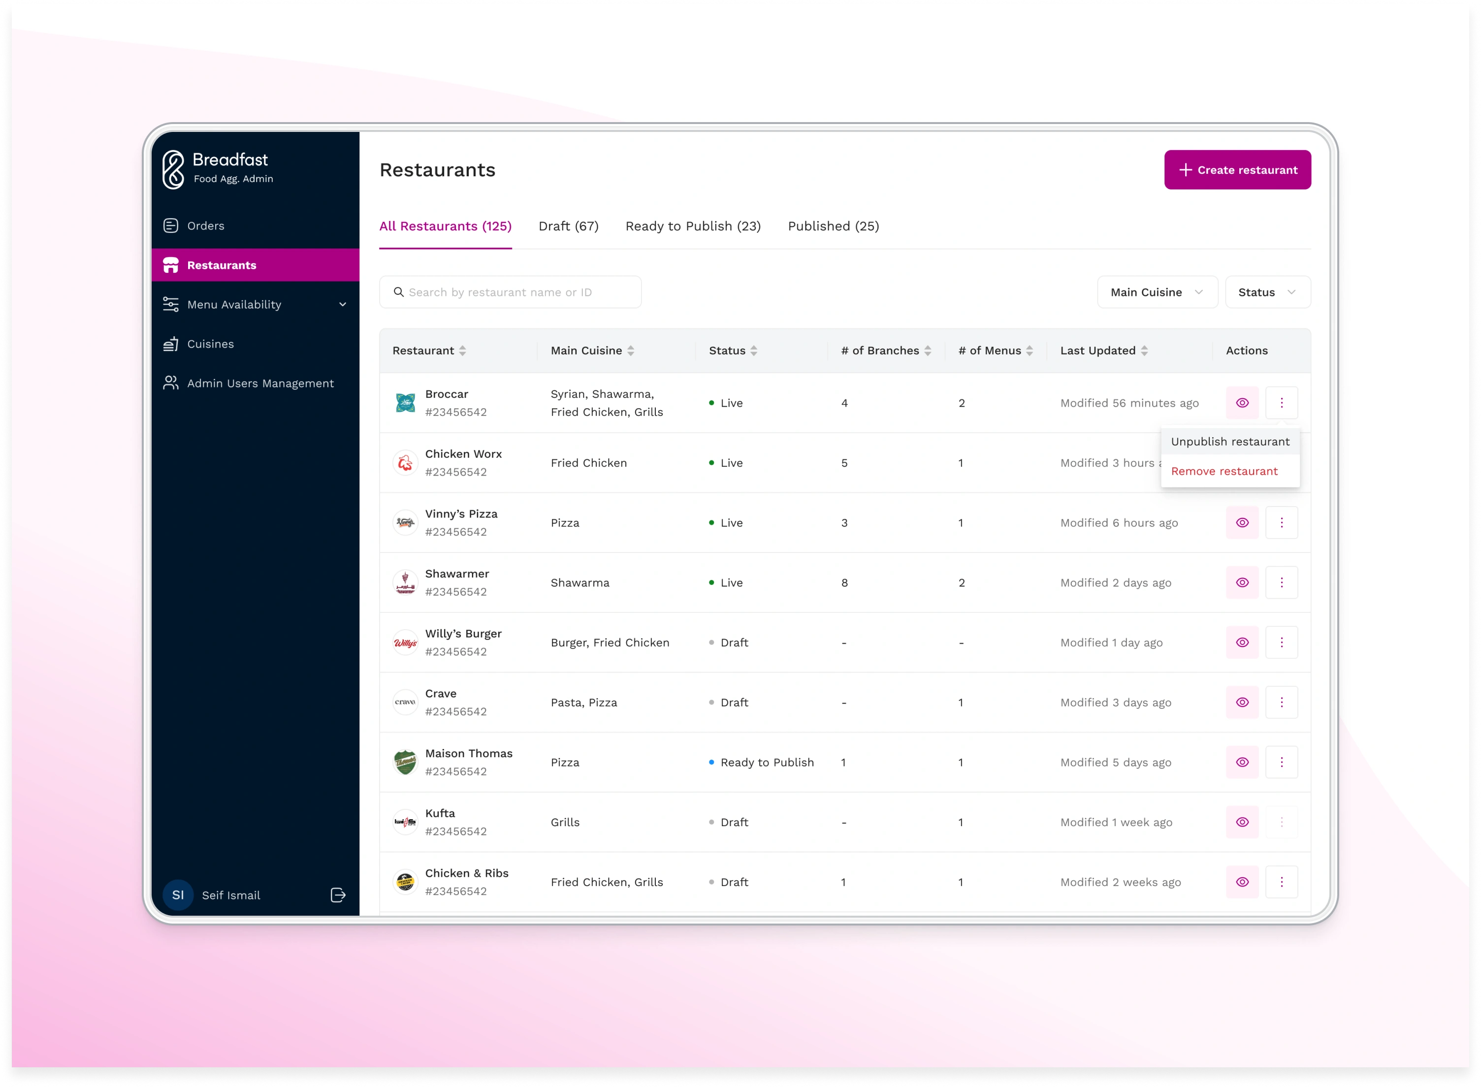This screenshot has height=1087, width=1481.
Task: Click the Admin Users Management people icon
Action: click(x=170, y=383)
